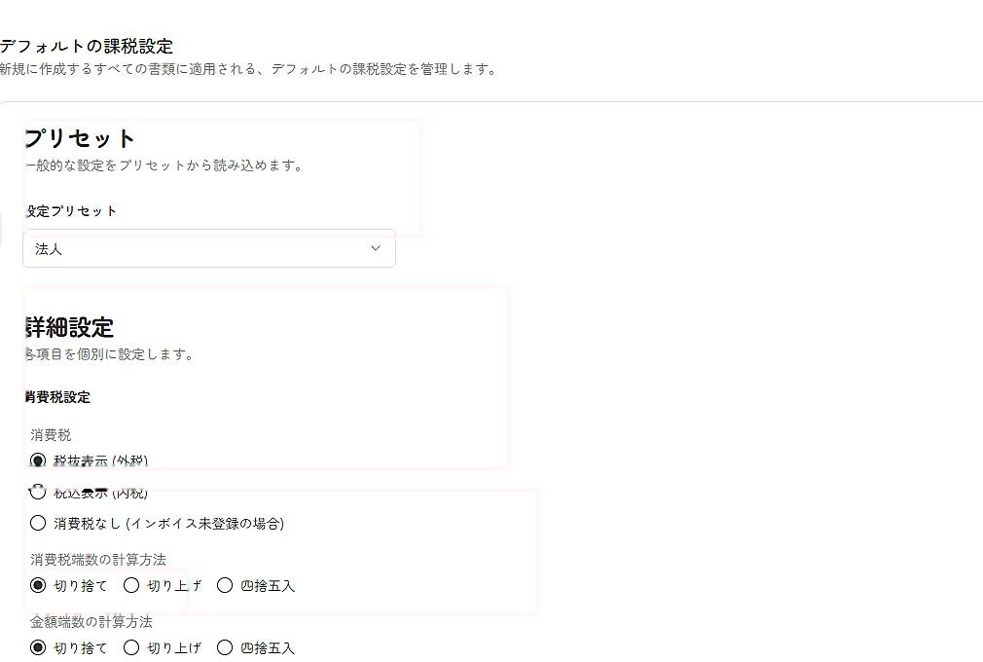
Task: Select 四捨五入 for 消費税端数の計算方法
Action: click(225, 585)
